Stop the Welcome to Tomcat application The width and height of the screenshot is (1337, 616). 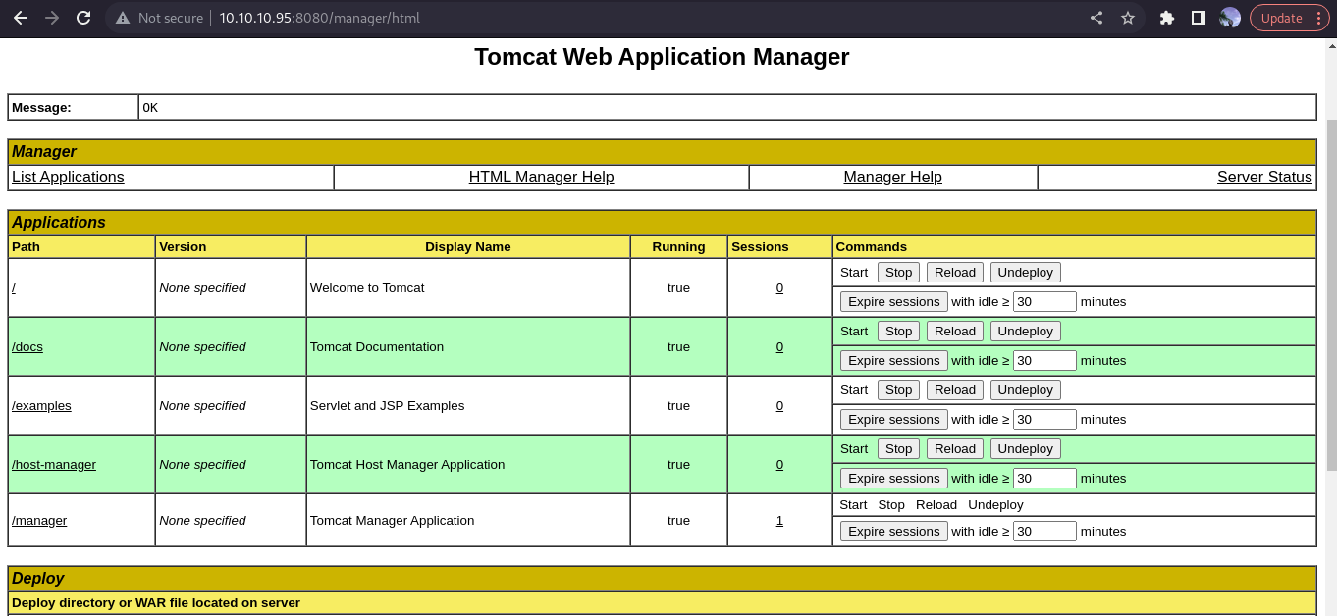click(898, 273)
